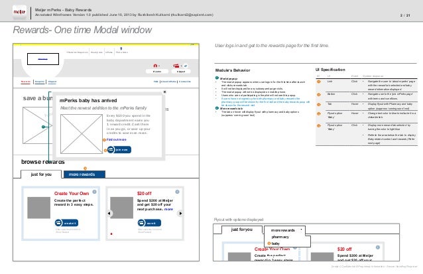Screen dimensions: 423x274
Task: Click the info icon on the flyout $20 off card
Action: click(378, 247)
